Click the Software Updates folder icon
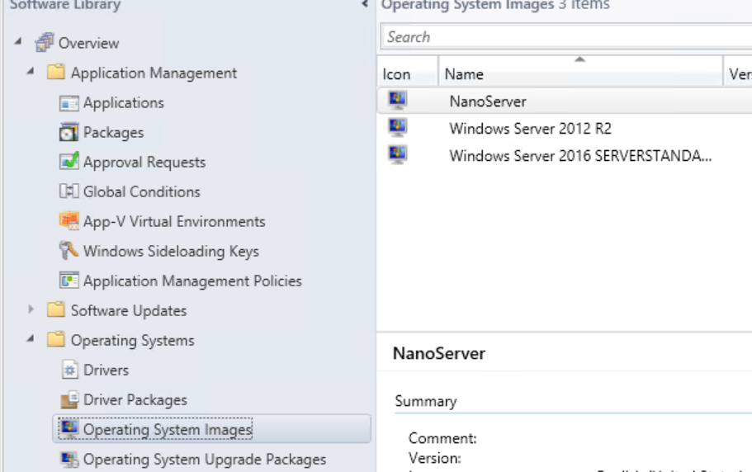Image resolution: width=752 pixels, height=472 pixels. coord(55,309)
